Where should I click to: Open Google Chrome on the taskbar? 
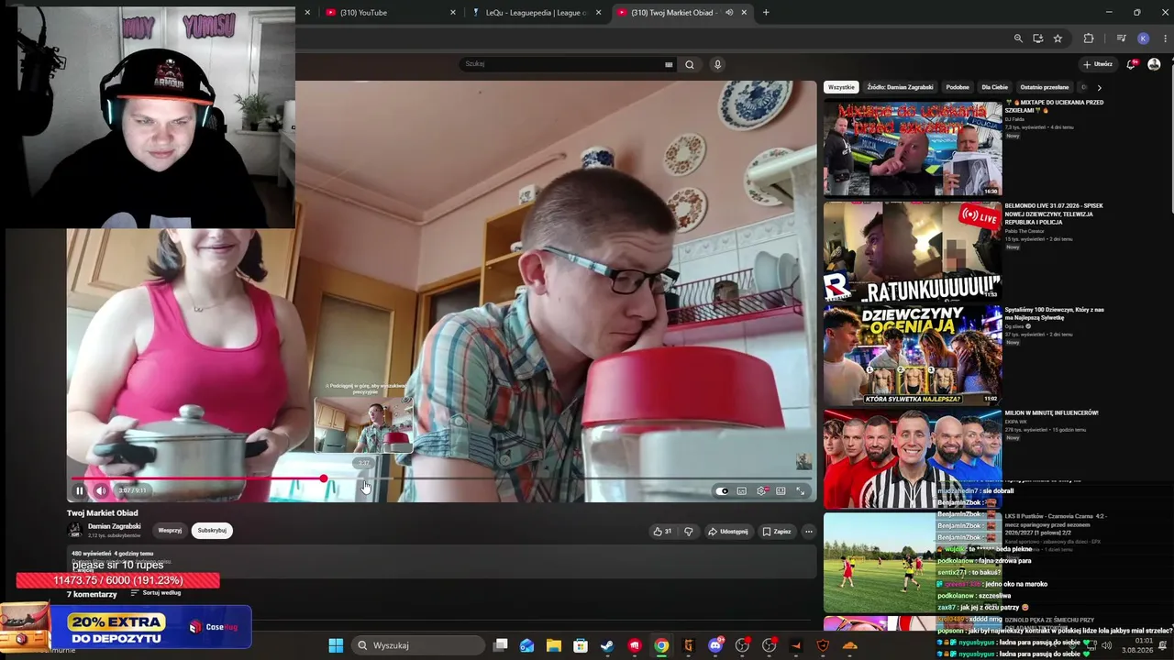661,645
